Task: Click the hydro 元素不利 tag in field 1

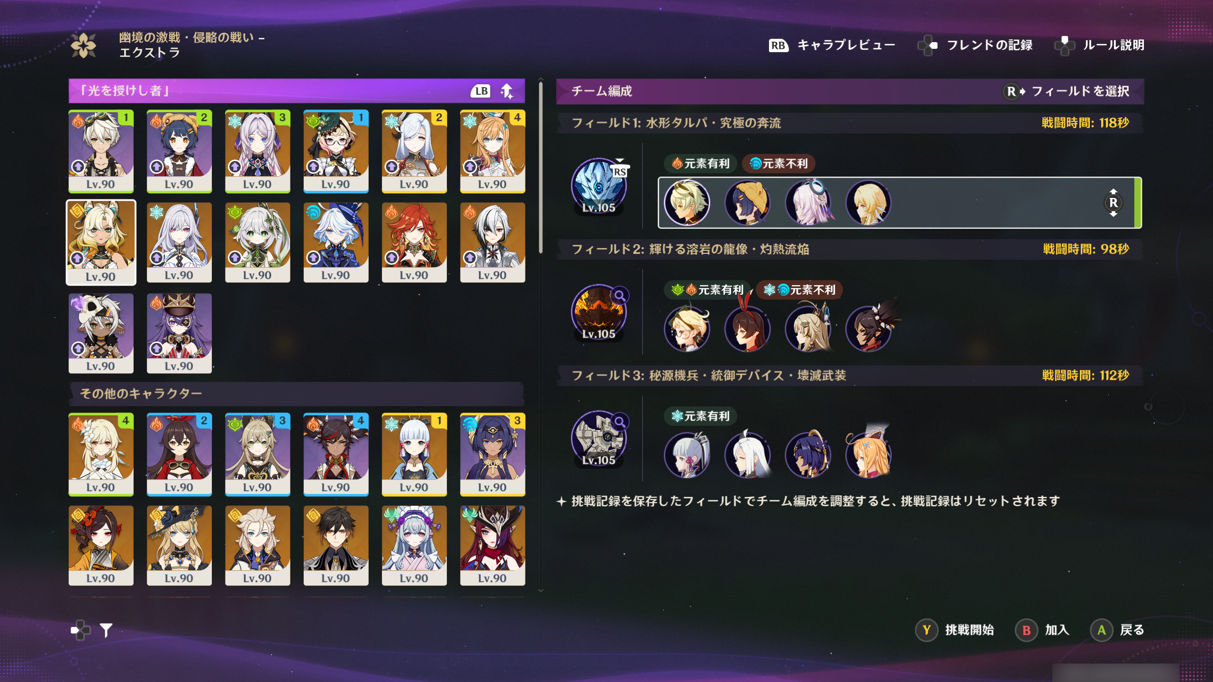Action: (778, 163)
